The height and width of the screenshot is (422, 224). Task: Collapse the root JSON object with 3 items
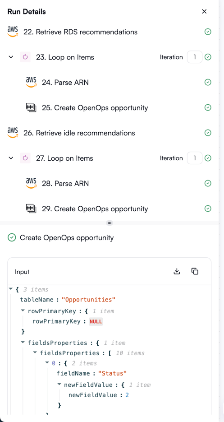pos(11,289)
